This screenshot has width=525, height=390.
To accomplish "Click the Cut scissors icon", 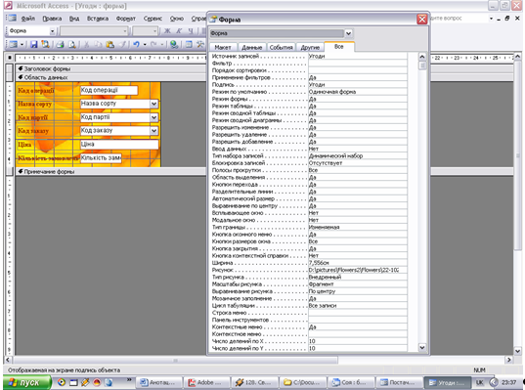I will 86,44.
